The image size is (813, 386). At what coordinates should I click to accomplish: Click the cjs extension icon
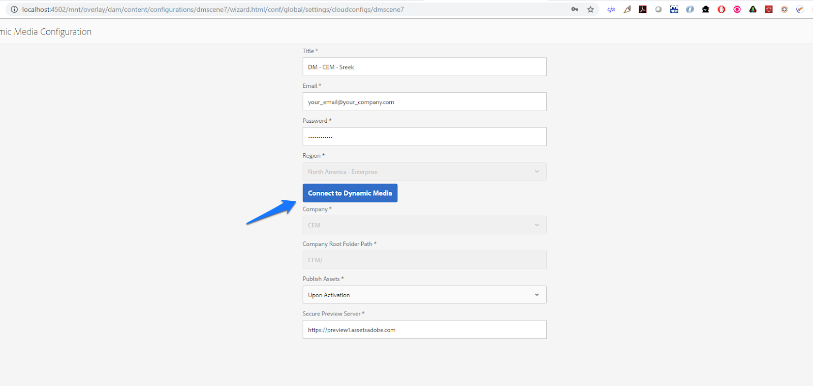point(611,10)
